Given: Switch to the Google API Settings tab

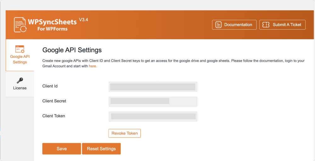Looking at the screenshot, I should coord(20,55).
